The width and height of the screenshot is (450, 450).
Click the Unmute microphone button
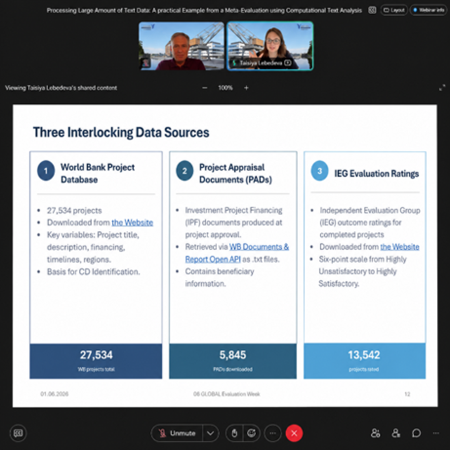click(x=177, y=433)
